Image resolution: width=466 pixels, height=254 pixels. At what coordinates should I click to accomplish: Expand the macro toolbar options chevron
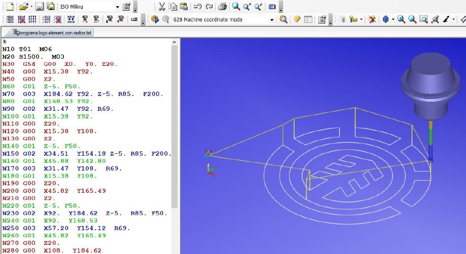tap(330, 20)
